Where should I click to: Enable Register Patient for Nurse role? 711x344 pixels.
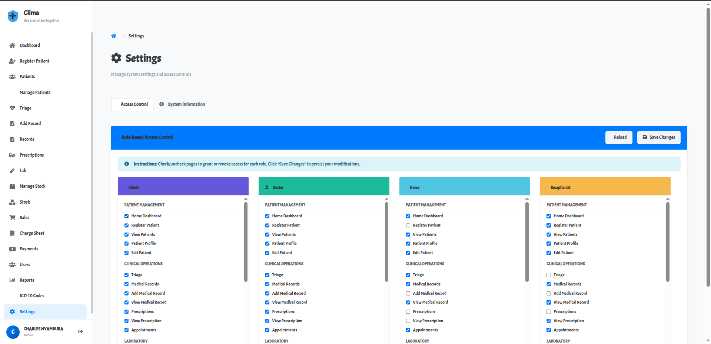[408, 226]
